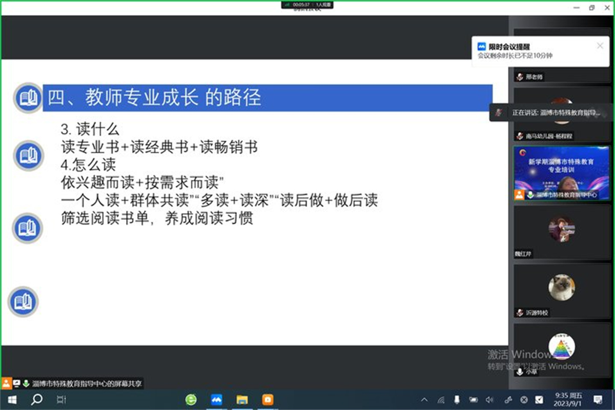Image resolution: width=615 pixels, height=410 pixels.
Task: Select the 魏红芹 participant tile
Action: tap(562, 231)
